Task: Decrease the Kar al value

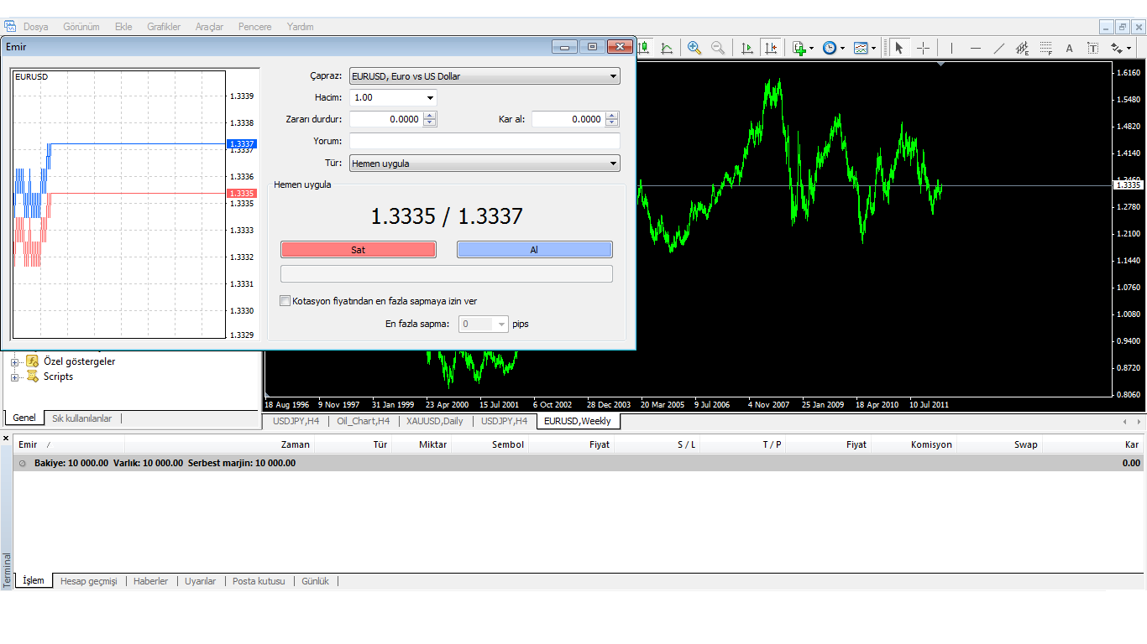Action: coord(612,123)
